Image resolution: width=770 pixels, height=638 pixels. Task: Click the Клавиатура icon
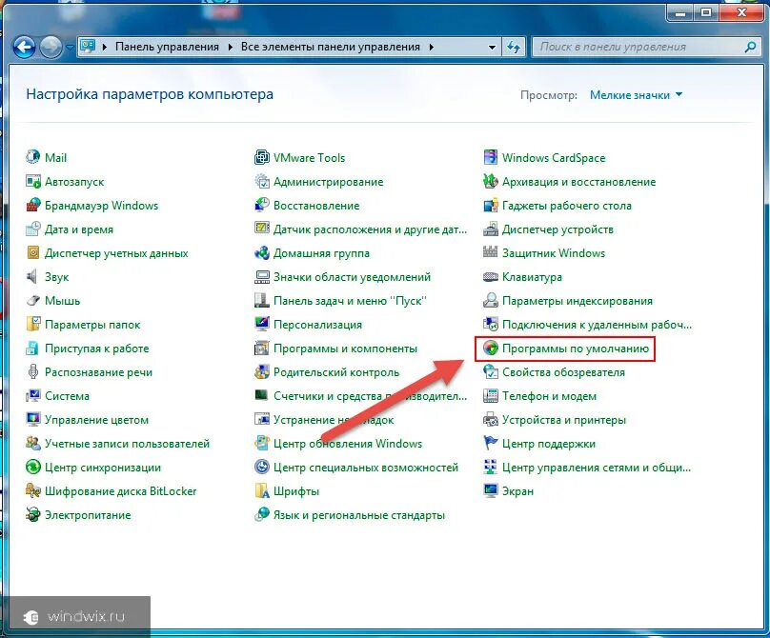(491, 276)
